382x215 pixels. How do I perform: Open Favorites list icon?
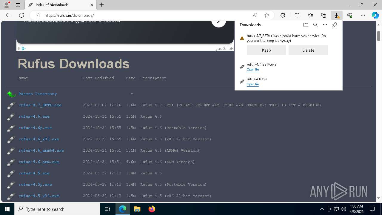click(x=310, y=15)
